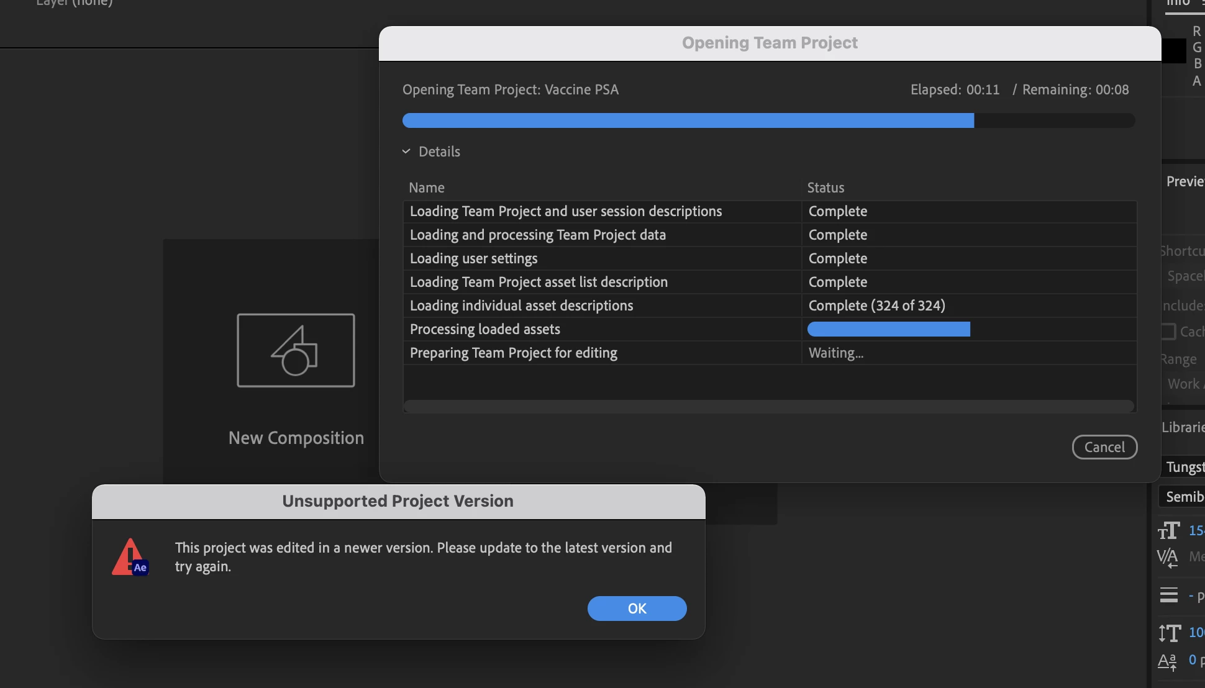The height and width of the screenshot is (688, 1205).
Task: Click the baseline shift icon
Action: tap(1167, 661)
